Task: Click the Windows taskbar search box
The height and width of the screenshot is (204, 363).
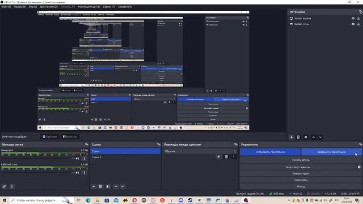Action: coord(41,200)
